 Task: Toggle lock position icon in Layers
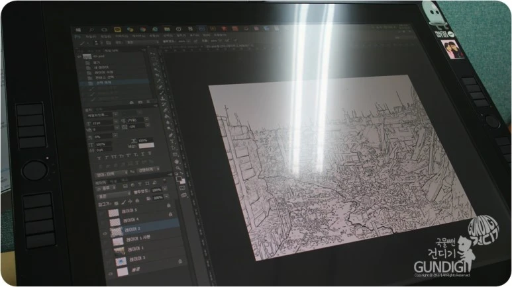tap(130, 202)
